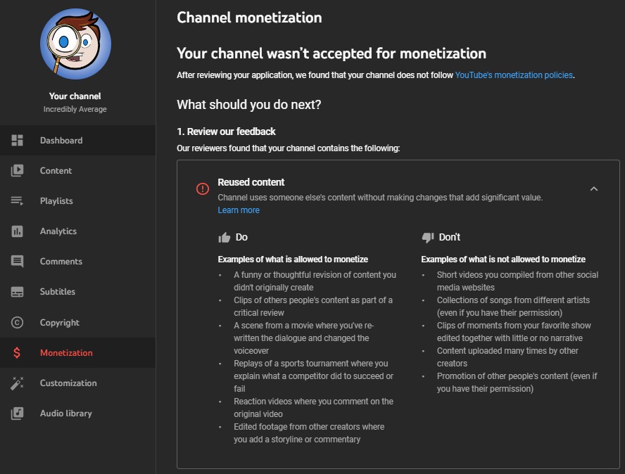Click the Monetization dollar sign icon
Image resolution: width=625 pixels, height=474 pixels.
tap(17, 352)
